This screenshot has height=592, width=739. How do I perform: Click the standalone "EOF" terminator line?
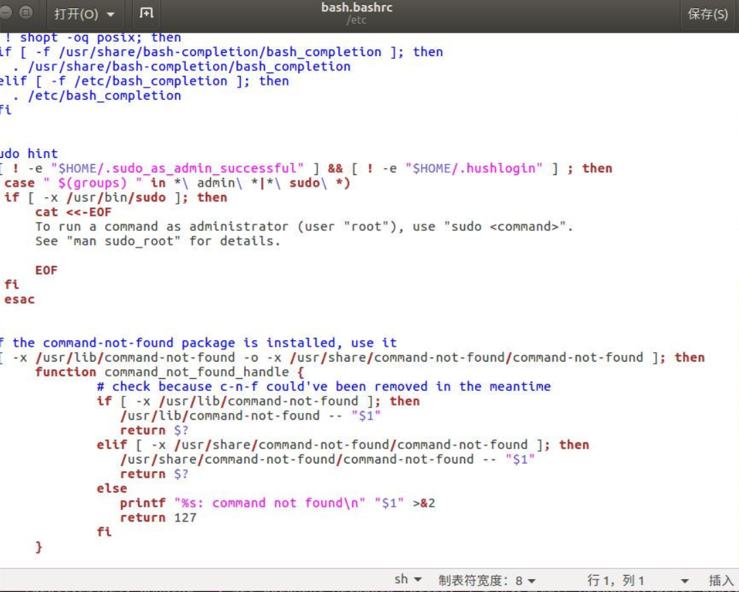46,271
